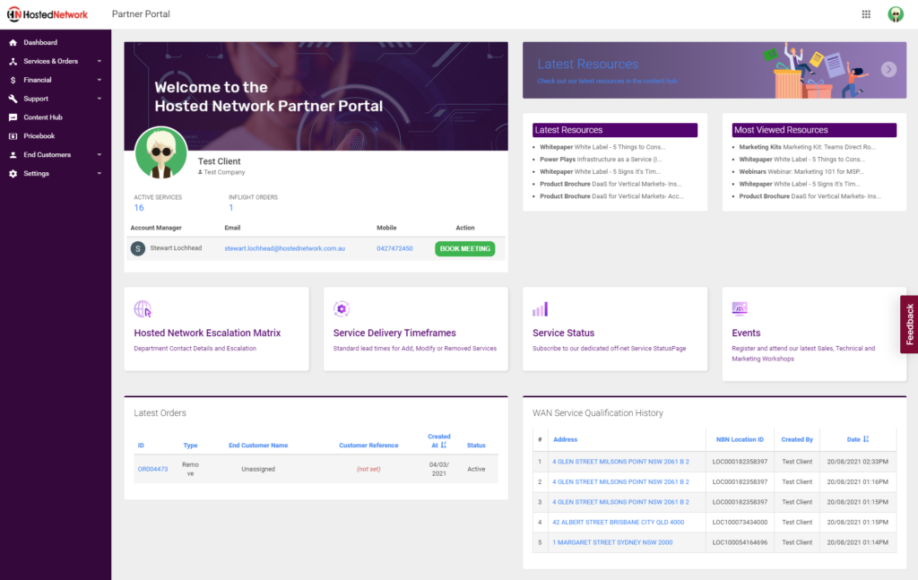
Task: Click inflight orders count 1
Action: coord(230,208)
